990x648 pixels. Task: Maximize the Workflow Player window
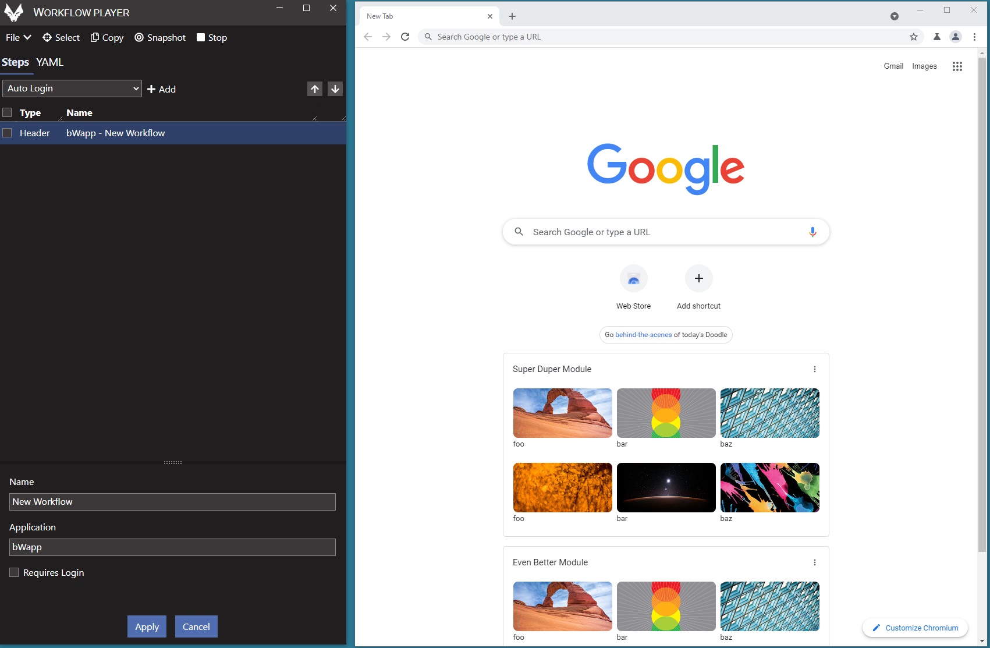306,8
